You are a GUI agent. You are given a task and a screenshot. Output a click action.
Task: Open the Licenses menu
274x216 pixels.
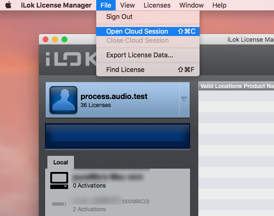(157, 5)
